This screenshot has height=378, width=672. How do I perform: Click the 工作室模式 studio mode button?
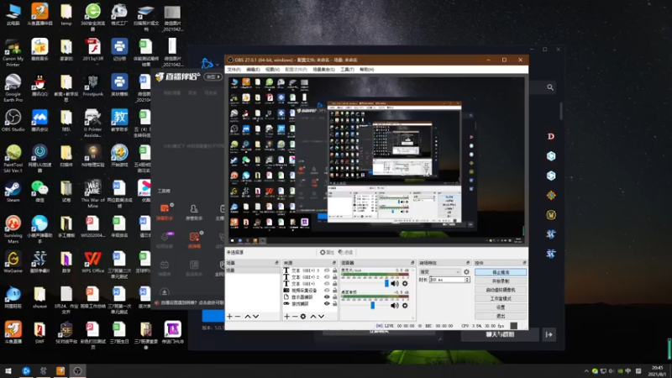tap(501, 298)
